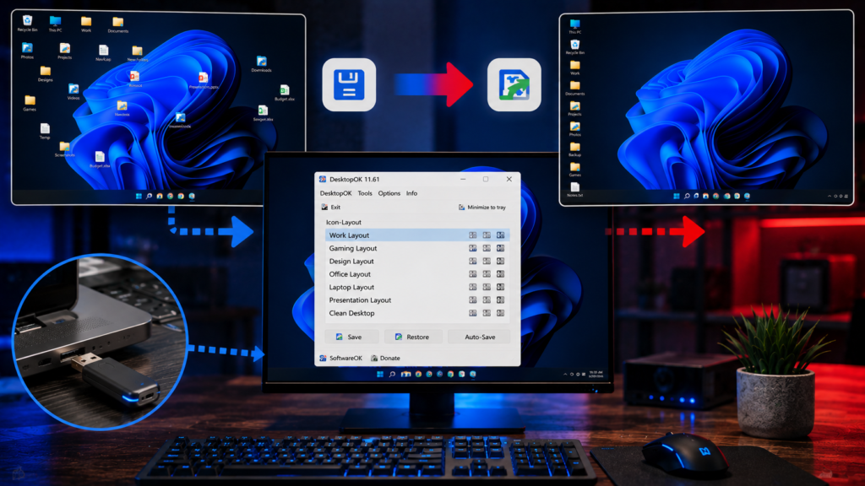Click the Save button in DesktopOK
Viewport: 865px width, 486px height.
351,337
